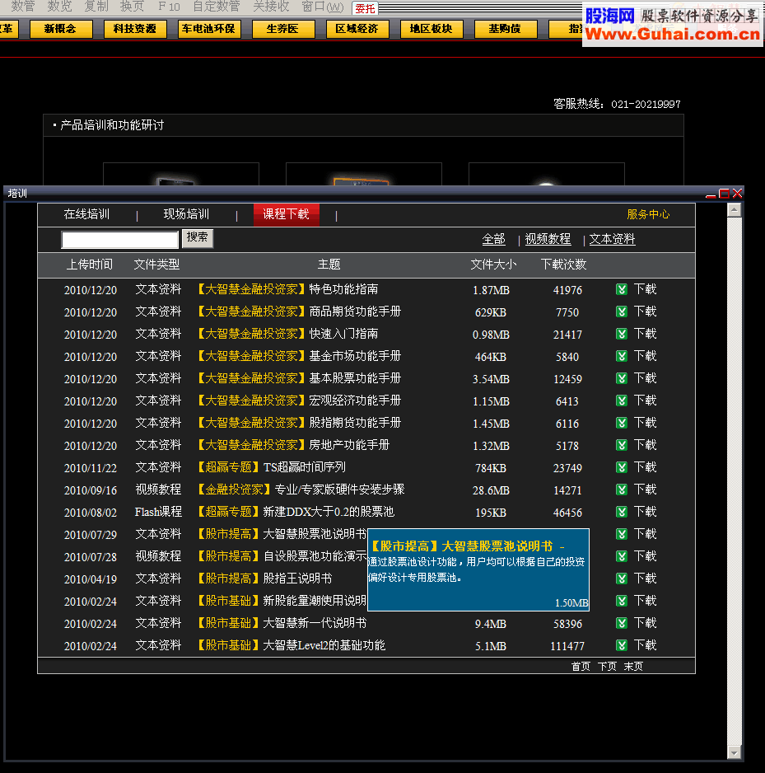Click download icon for 宏观经济功能手册 row
This screenshot has width=765, height=773.
tap(621, 401)
